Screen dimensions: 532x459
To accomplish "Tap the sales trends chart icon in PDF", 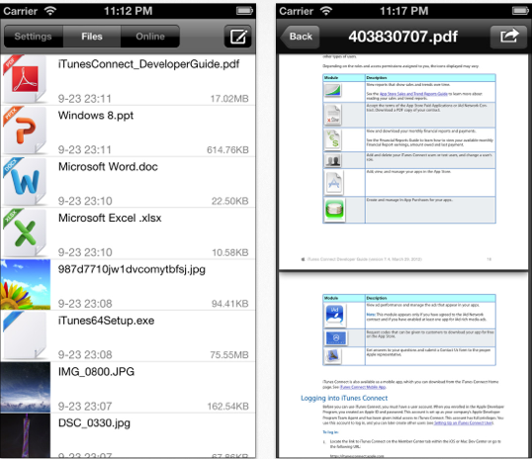I will [333, 91].
